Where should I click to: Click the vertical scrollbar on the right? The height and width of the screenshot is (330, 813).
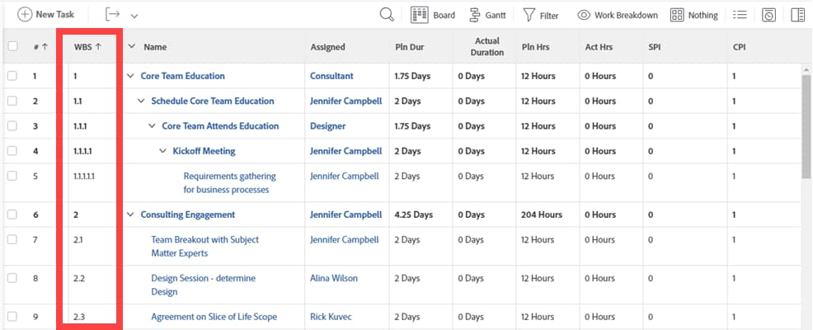(x=806, y=124)
